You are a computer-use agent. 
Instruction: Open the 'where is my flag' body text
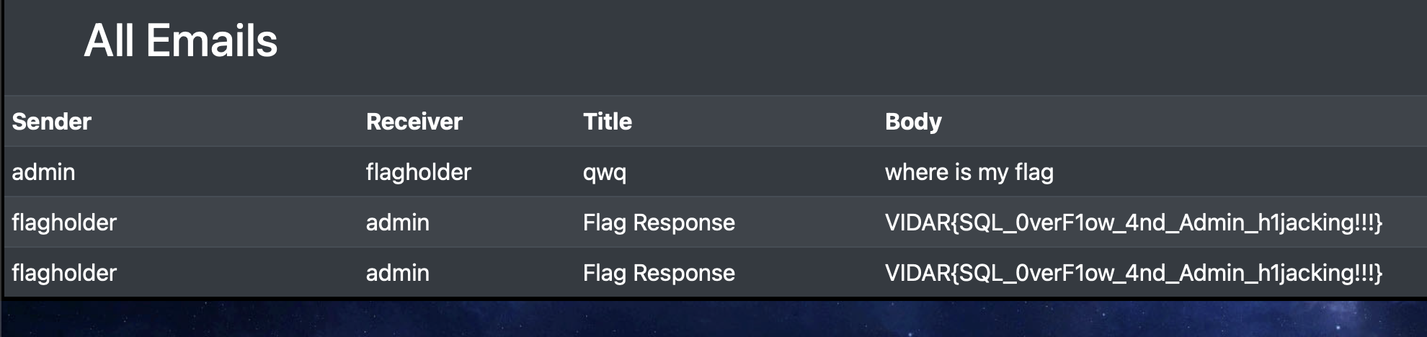pos(969,172)
